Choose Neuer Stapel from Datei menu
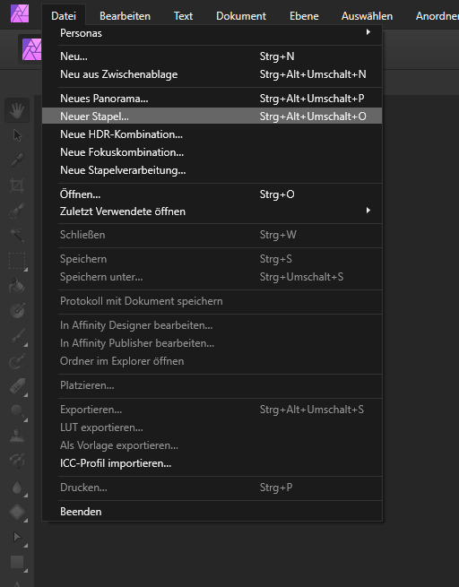The height and width of the screenshot is (587, 459). point(212,116)
